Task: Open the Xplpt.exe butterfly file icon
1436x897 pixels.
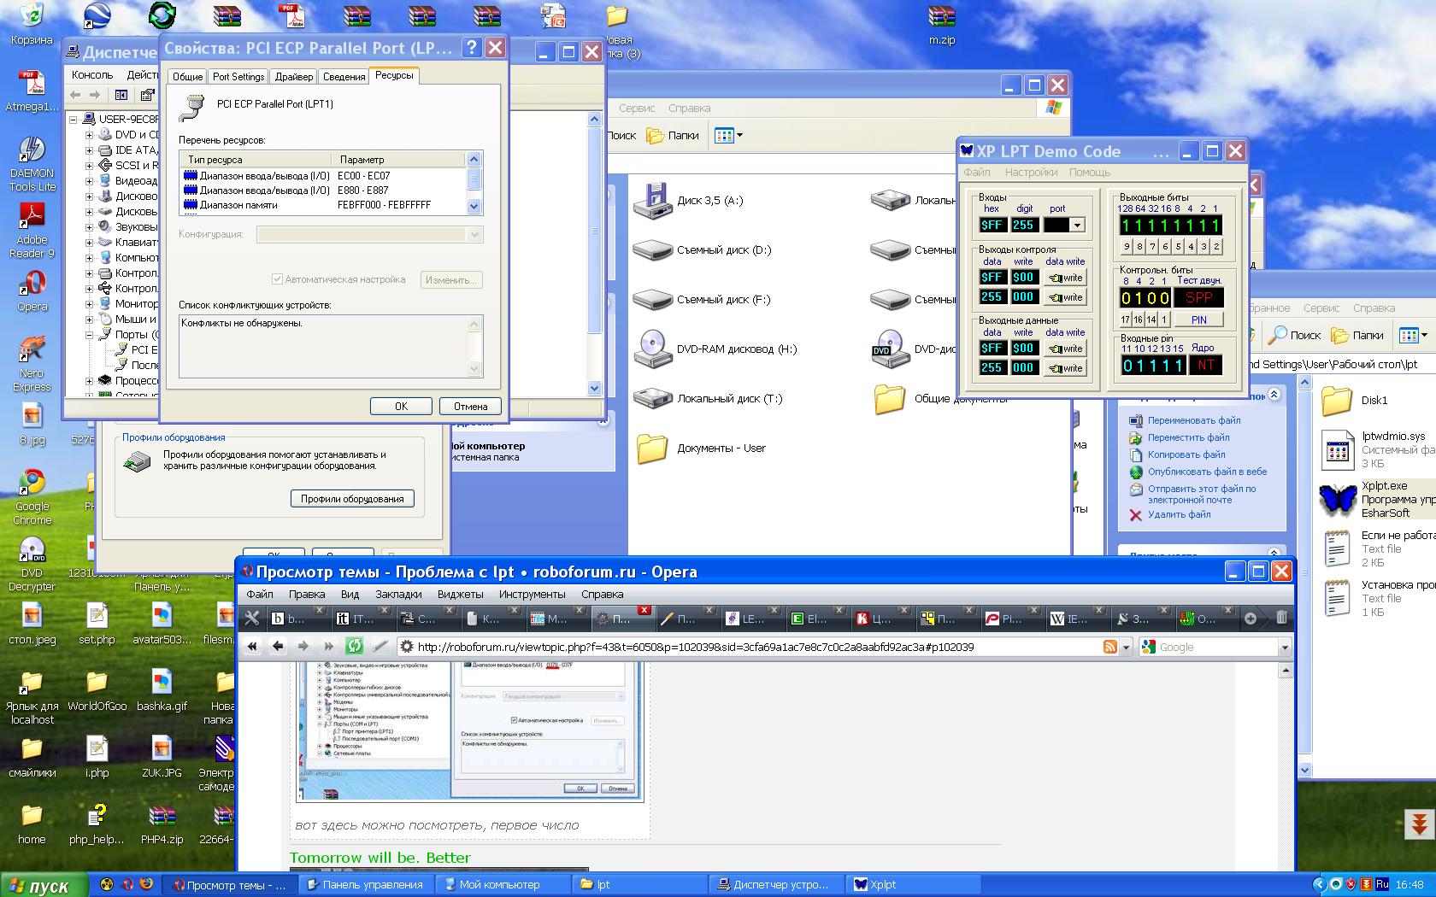Action: pyautogui.click(x=1337, y=499)
